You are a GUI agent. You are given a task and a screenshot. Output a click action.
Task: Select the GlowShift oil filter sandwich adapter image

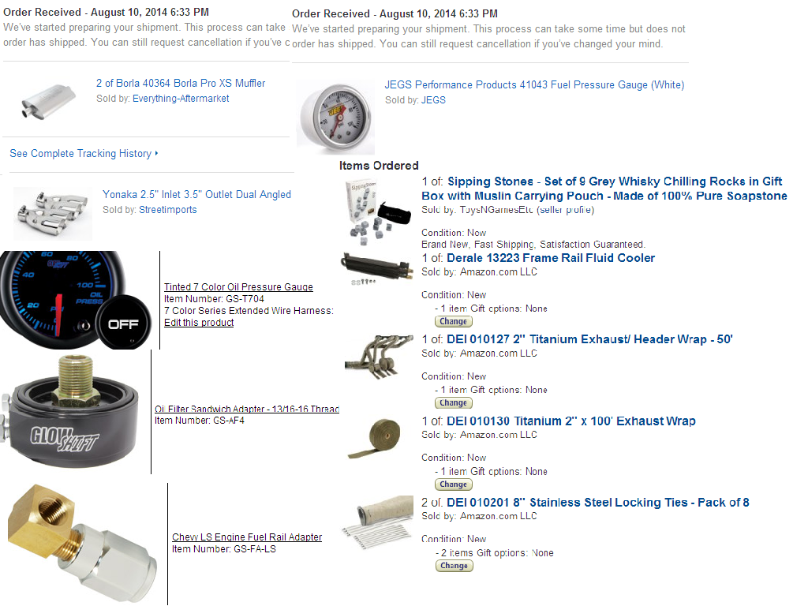pos(71,411)
